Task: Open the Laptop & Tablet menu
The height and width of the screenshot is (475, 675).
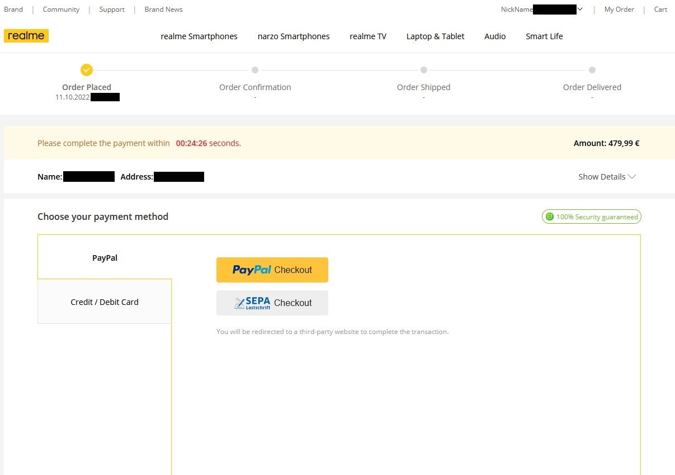Action: (x=435, y=36)
